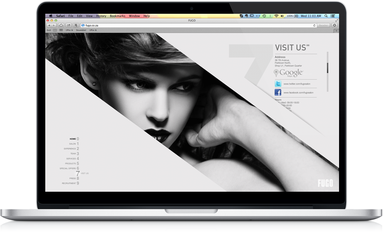Open the Safari menu
Viewport: 383px width, 233px height.
(60, 16)
